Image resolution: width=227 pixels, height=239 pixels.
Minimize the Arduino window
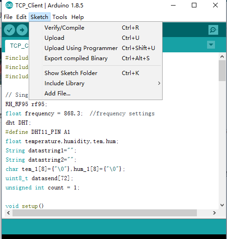click(173, 6)
